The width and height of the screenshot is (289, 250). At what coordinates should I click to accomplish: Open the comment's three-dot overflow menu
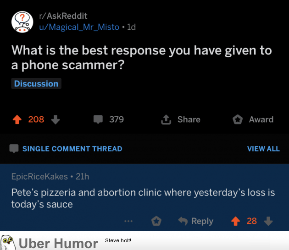128,221
